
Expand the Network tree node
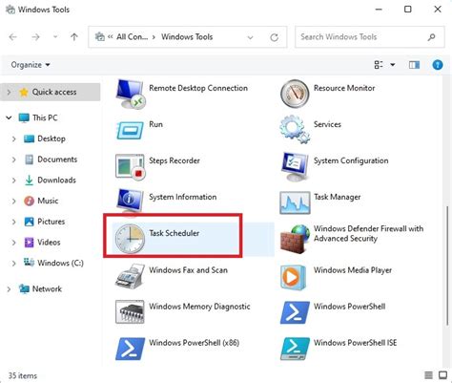(9, 289)
